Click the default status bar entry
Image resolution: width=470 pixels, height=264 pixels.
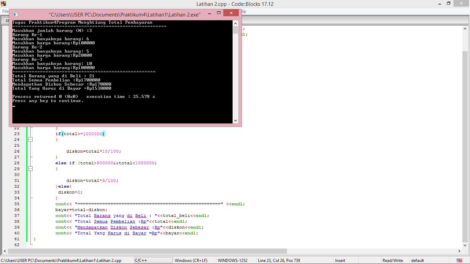pos(417,261)
